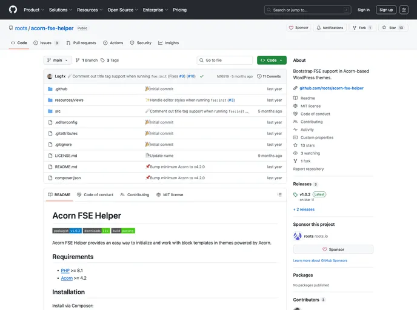Open the green Code dropdown button
The image size is (417, 310).
(x=272, y=61)
